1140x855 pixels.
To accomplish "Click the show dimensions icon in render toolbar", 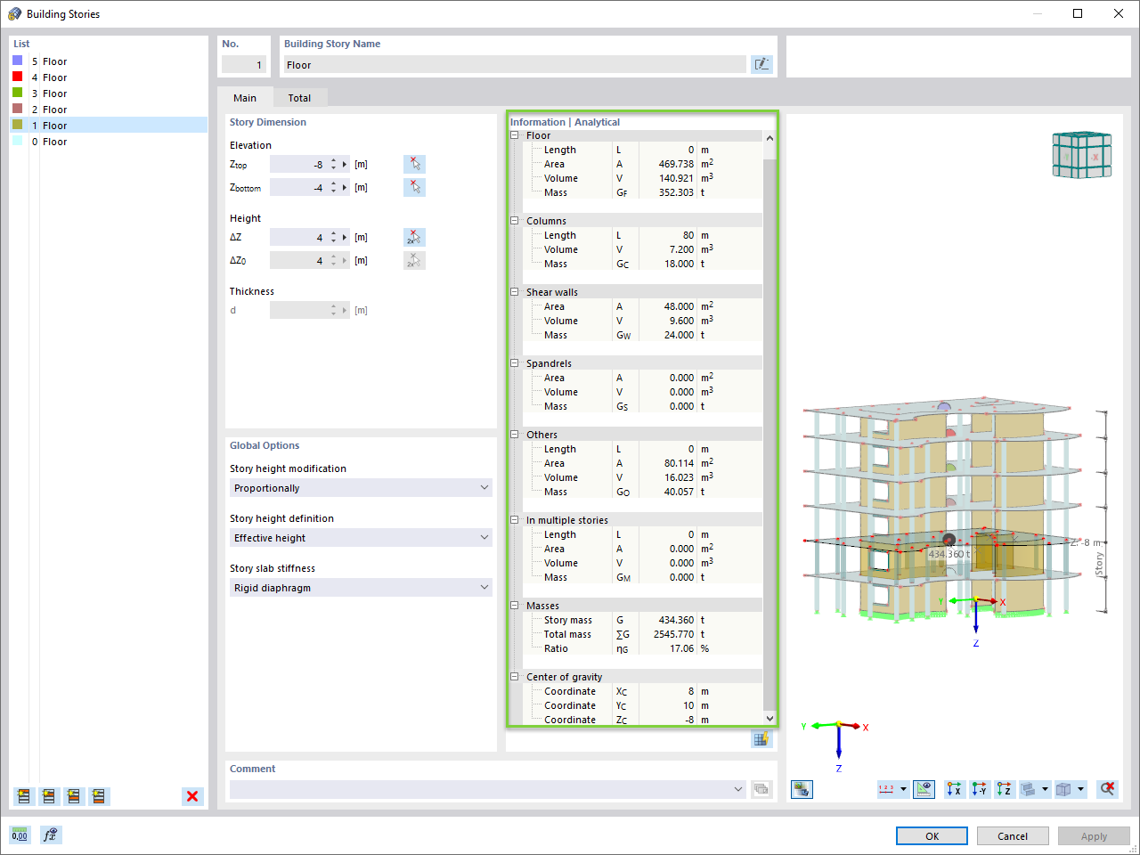I will click(924, 789).
